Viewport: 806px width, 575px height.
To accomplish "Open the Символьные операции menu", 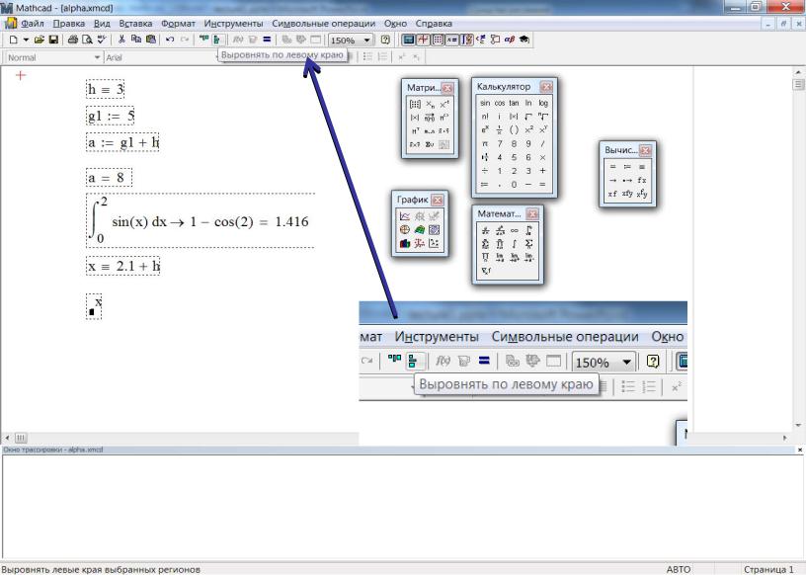I will point(323,24).
